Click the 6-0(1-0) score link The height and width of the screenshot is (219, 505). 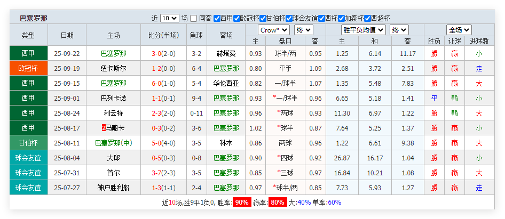(163, 83)
